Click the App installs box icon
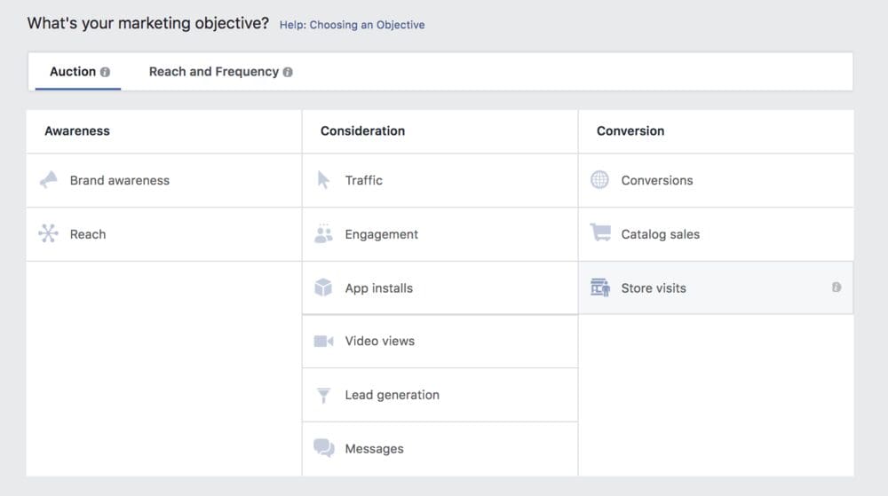 [323, 287]
